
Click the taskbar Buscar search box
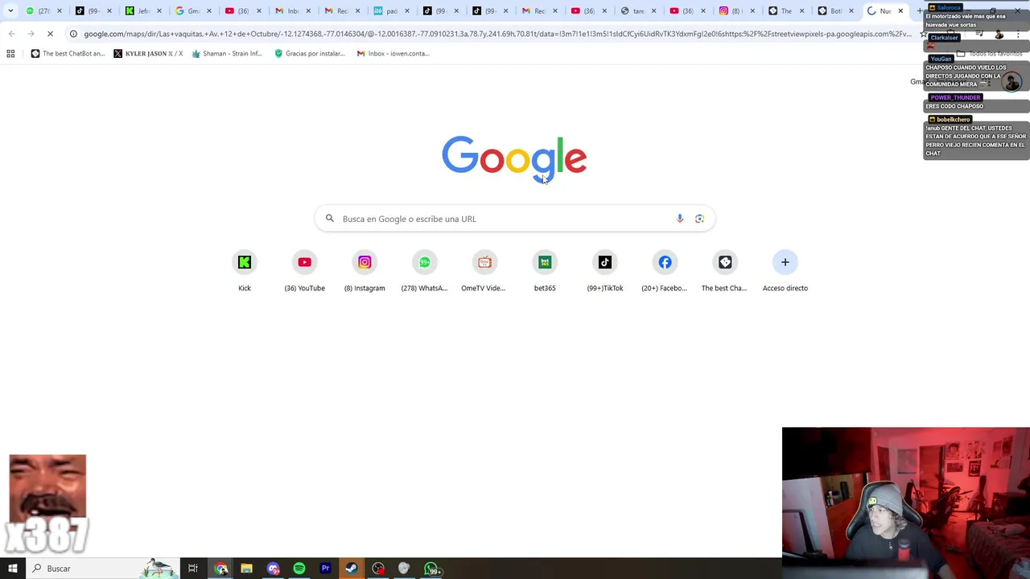click(x=102, y=569)
